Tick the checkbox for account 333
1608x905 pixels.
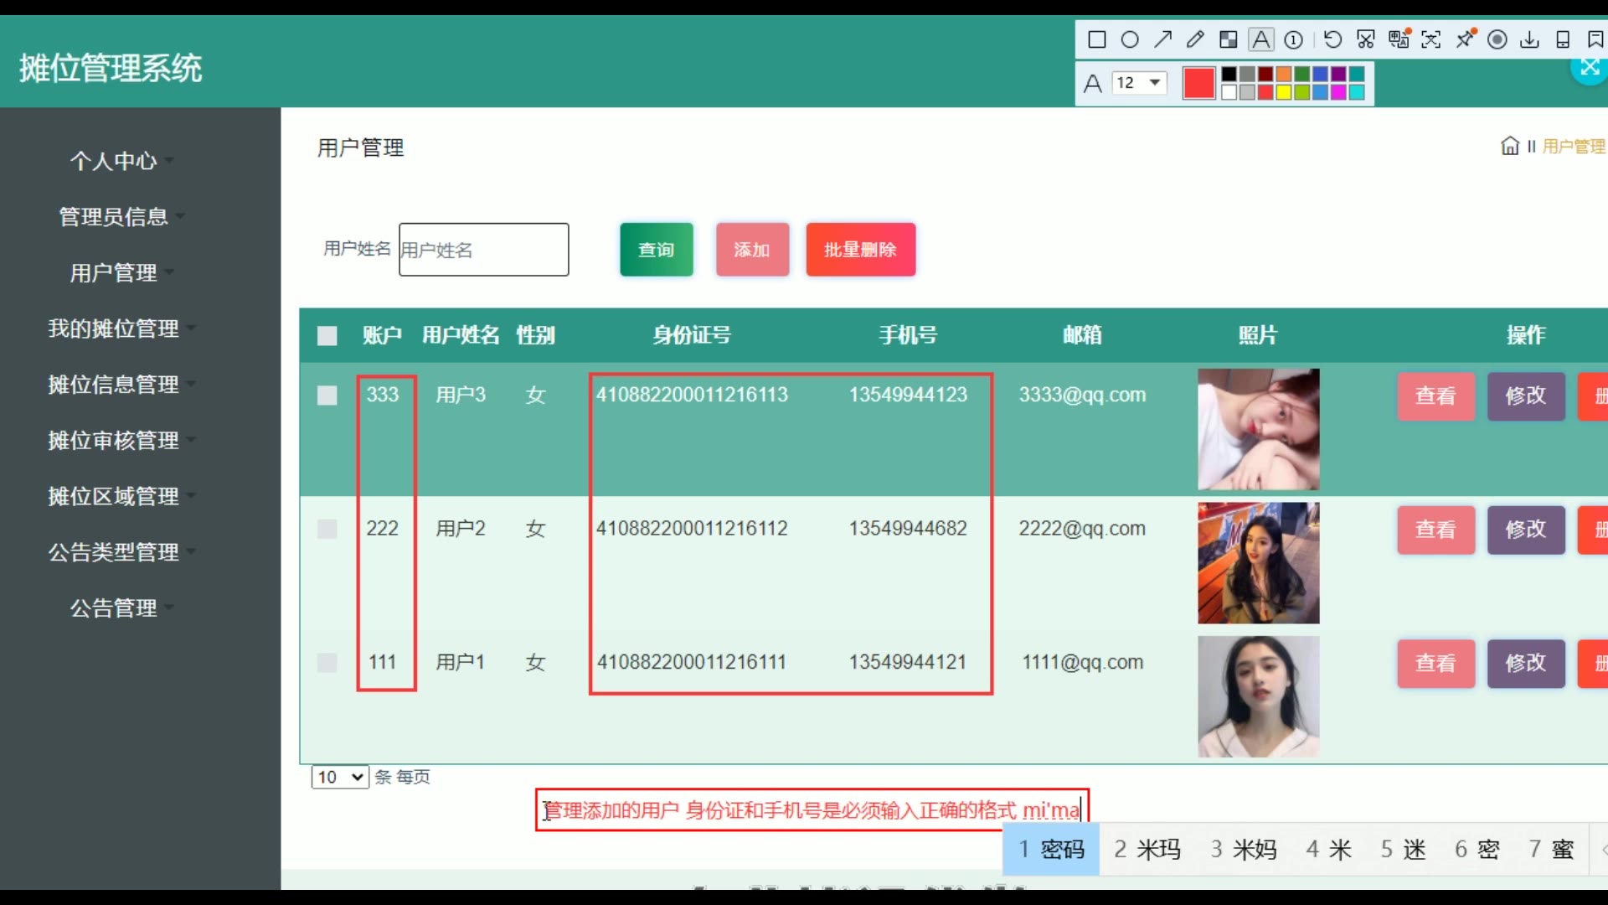pyautogui.click(x=327, y=396)
